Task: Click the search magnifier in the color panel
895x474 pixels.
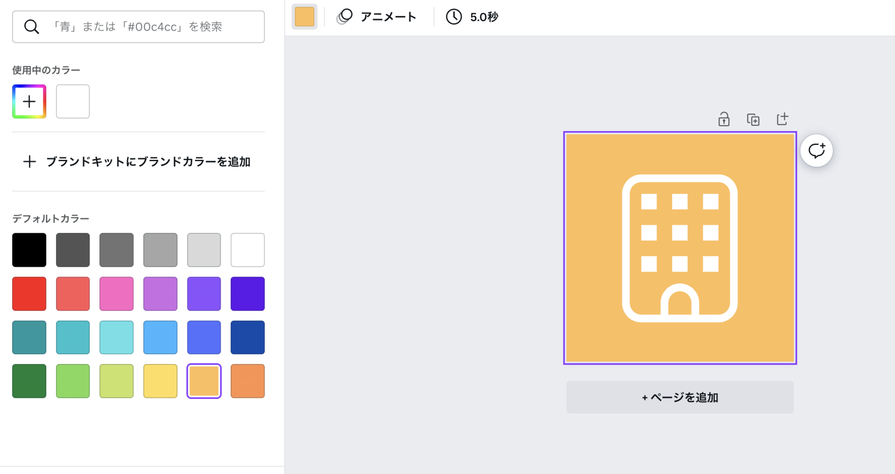Action: click(31, 27)
